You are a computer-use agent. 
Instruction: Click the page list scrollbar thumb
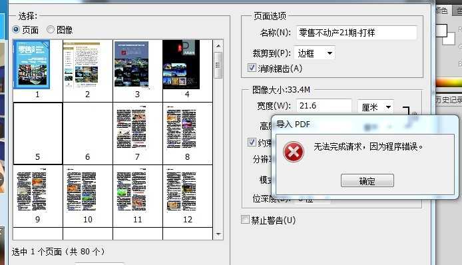(218, 65)
